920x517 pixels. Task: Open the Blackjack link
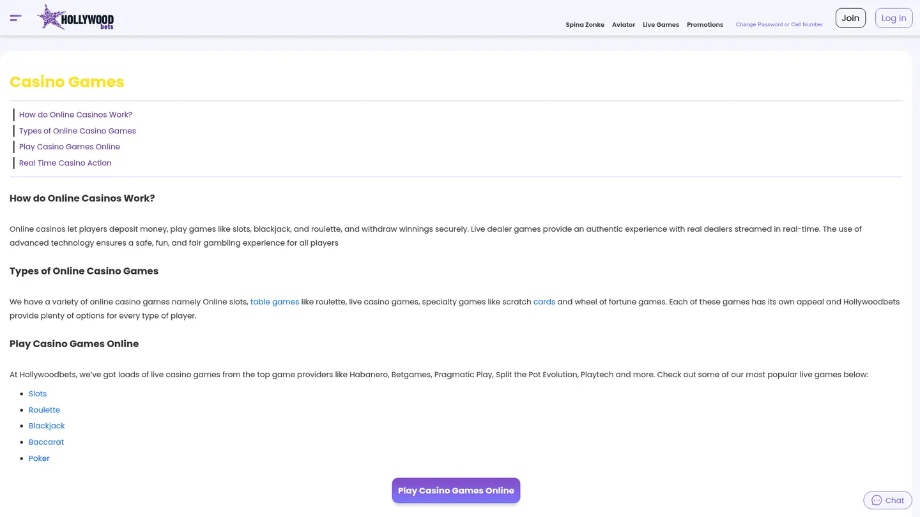coord(47,426)
